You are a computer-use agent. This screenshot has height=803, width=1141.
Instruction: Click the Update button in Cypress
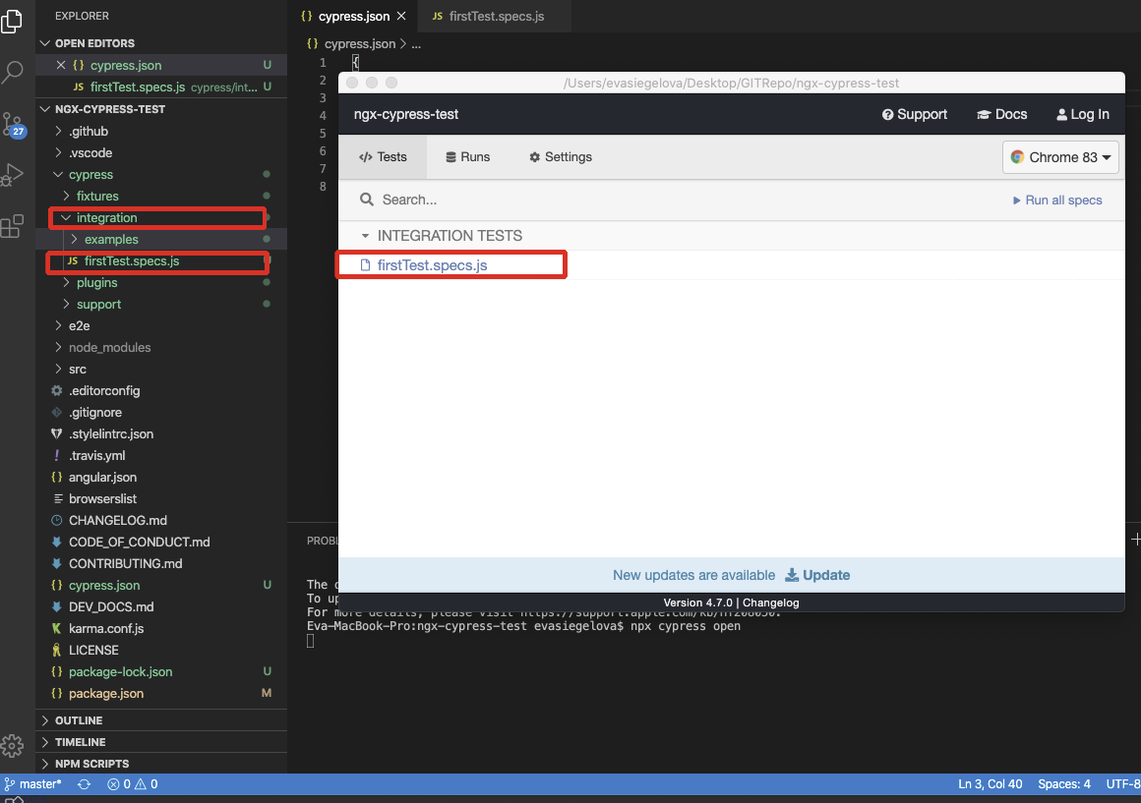(x=817, y=575)
